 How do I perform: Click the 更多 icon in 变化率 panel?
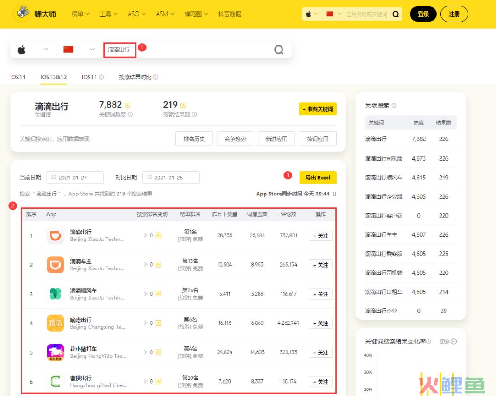pyautogui.click(x=454, y=341)
